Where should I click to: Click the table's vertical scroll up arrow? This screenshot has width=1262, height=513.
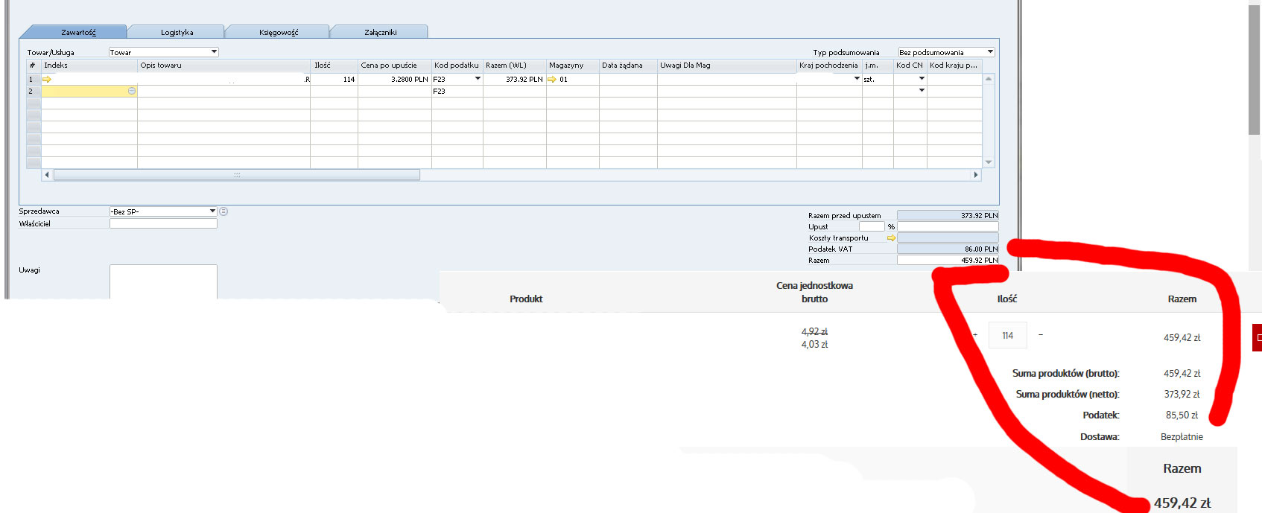(x=989, y=78)
